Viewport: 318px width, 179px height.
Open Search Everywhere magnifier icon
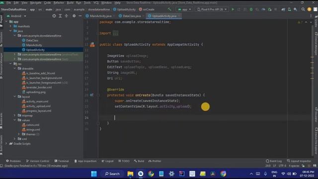click(303, 9)
